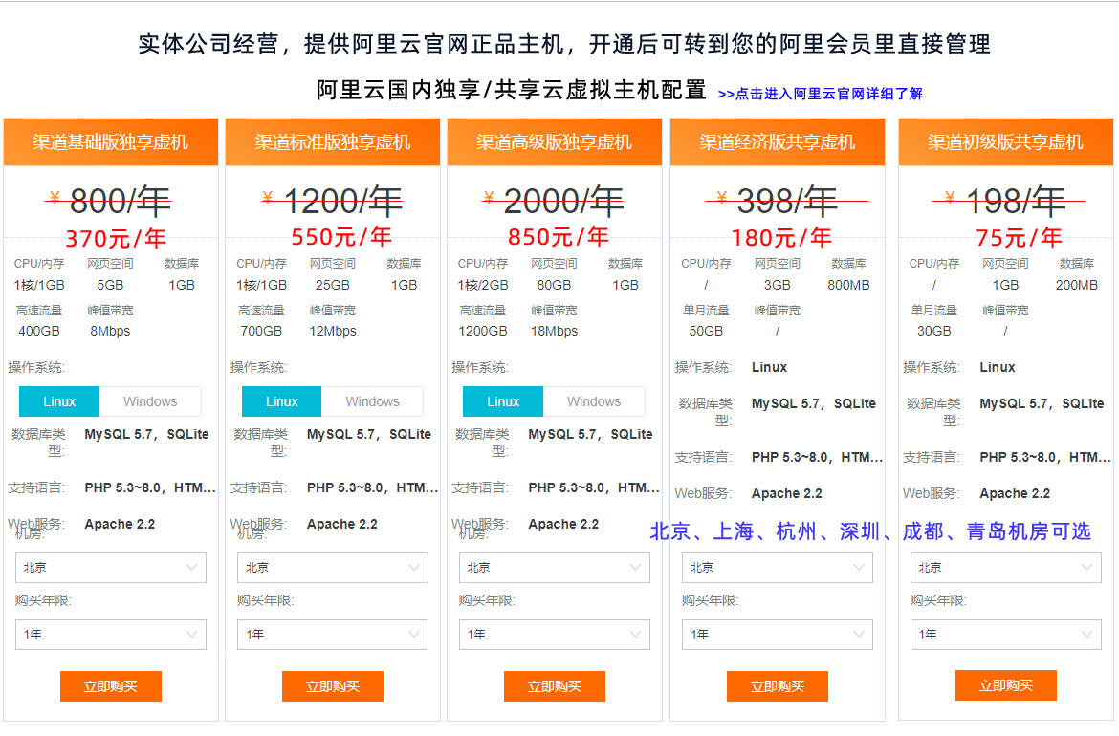The height and width of the screenshot is (736, 1119).
Task: Open the 机房 dropdown in the 渠道高级版 plan
Action: coord(555,568)
